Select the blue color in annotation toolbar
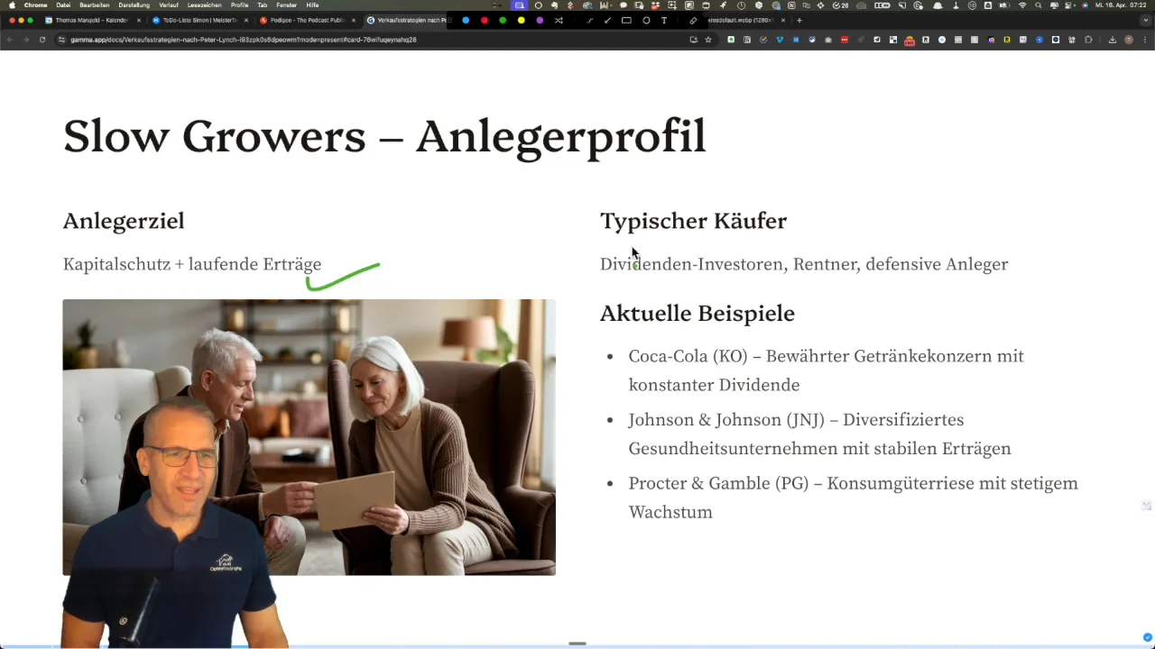This screenshot has height=649, width=1155. click(x=466, y=20)
